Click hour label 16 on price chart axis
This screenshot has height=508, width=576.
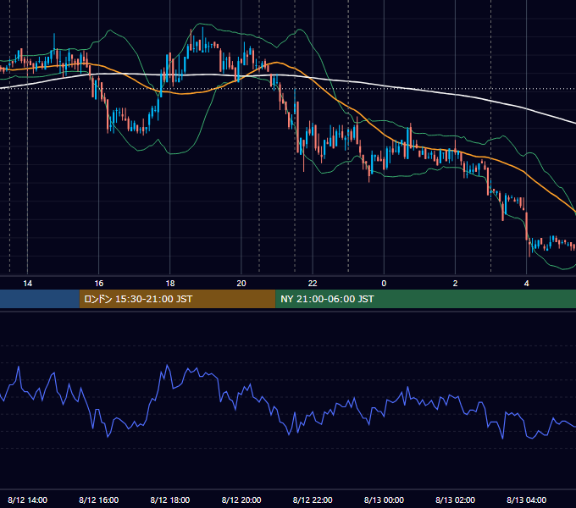tap(99, 284)
